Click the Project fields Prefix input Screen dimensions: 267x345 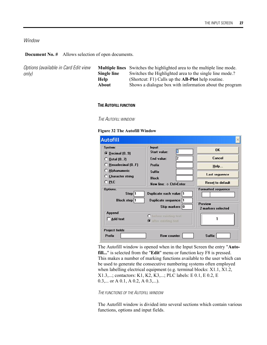[x=133, y=236]
